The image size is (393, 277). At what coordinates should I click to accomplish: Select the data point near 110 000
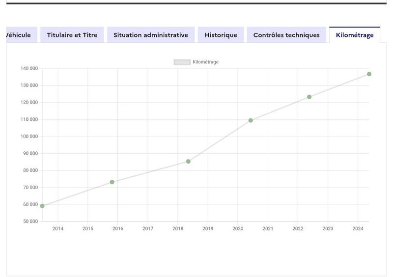251,121
